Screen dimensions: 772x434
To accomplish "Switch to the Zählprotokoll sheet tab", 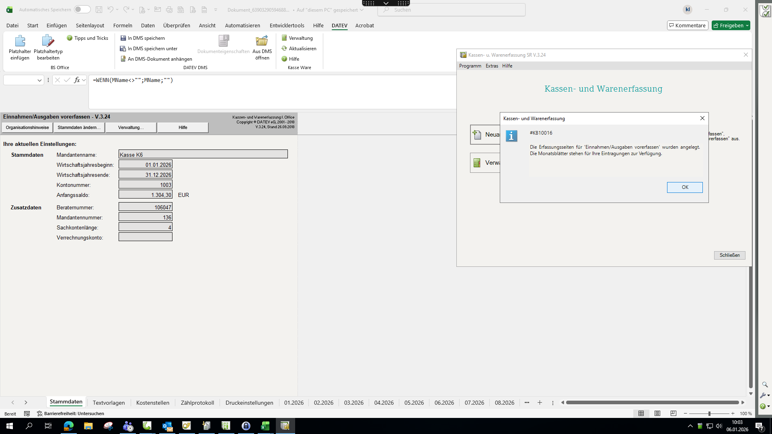I will (x=197, y=403).
